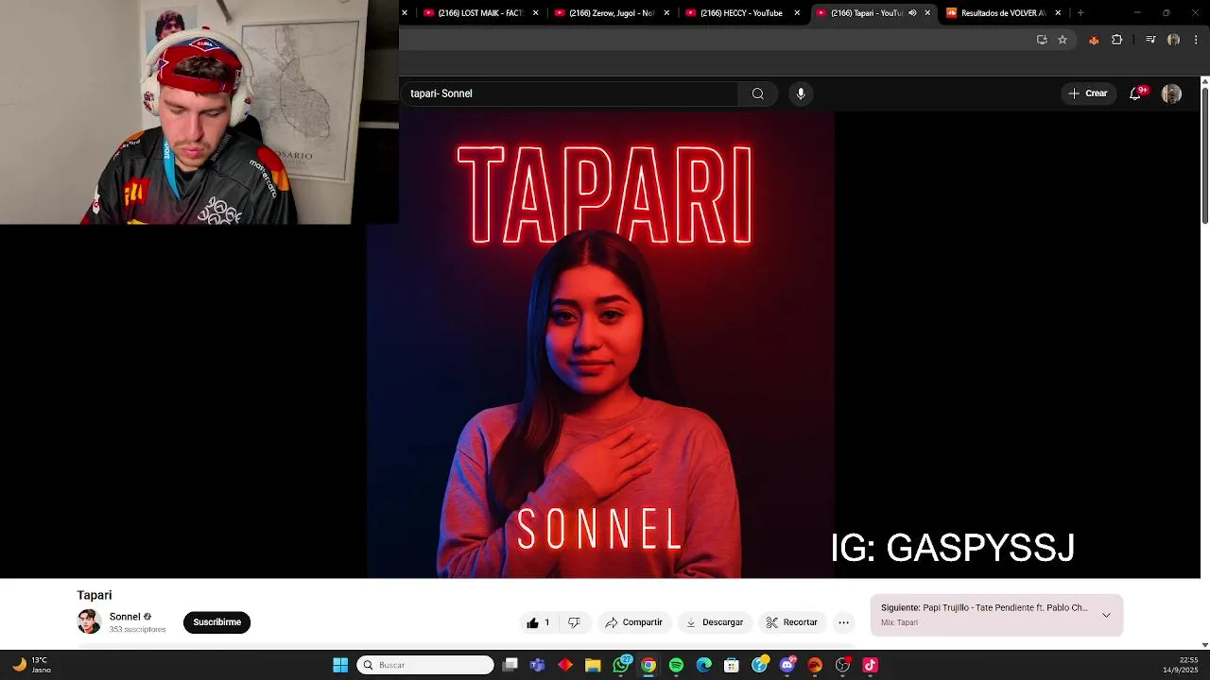Click Recortar to clip the video
The width and height of the screenshot is (1210, 680).
click(x=792, y=622)
